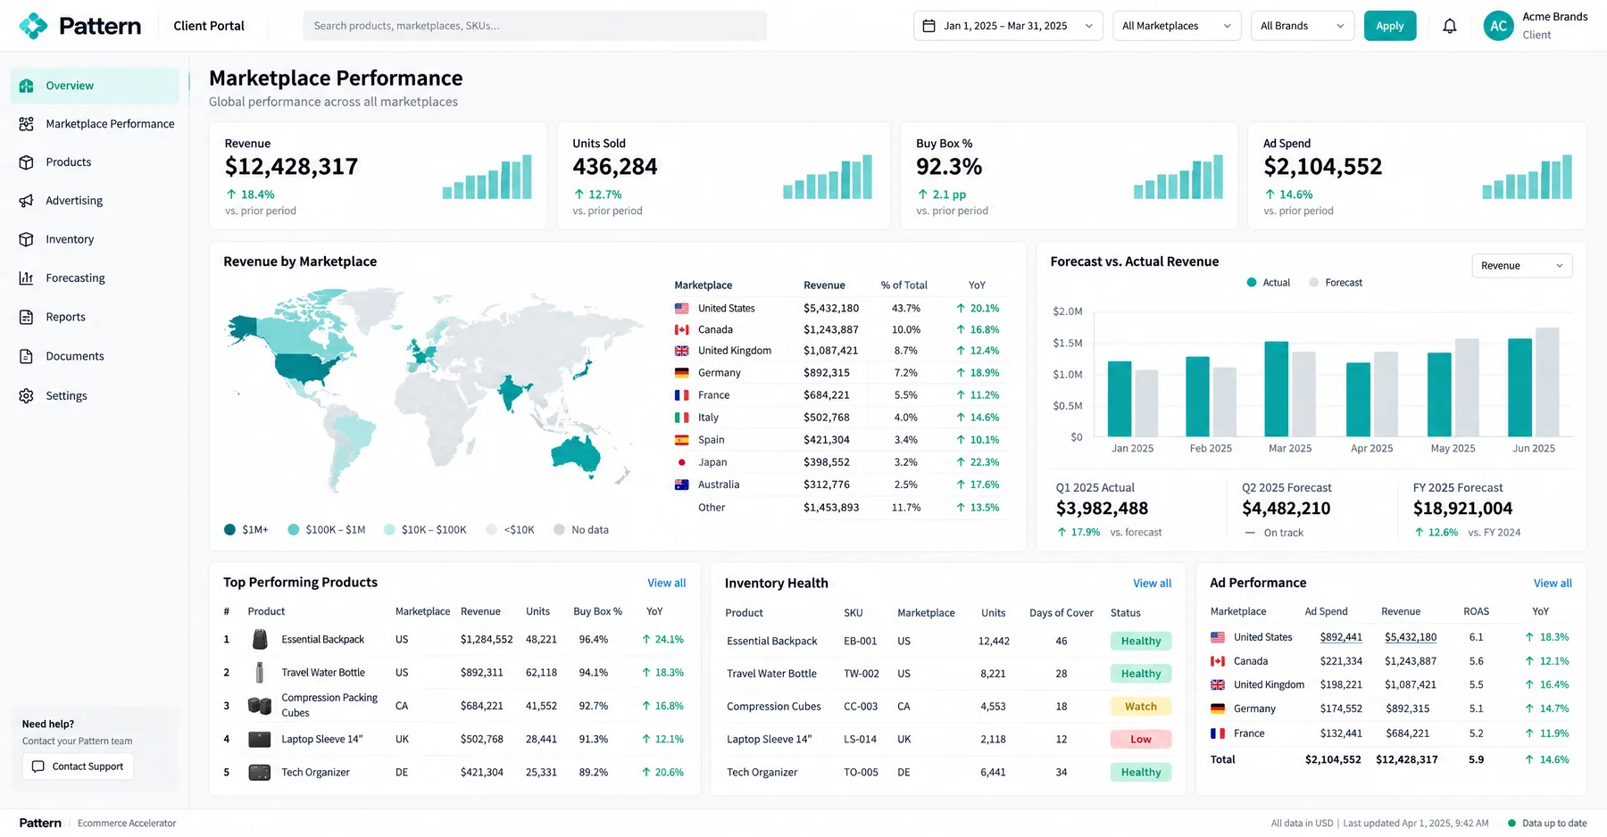Click the $1M+ map legend swatch
Screen dimensions: 1607x837
(x=229, y=530)
